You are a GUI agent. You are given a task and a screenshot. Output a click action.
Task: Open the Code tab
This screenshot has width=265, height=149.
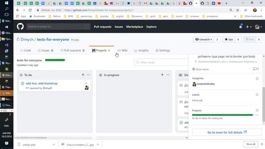click(26, 50)
